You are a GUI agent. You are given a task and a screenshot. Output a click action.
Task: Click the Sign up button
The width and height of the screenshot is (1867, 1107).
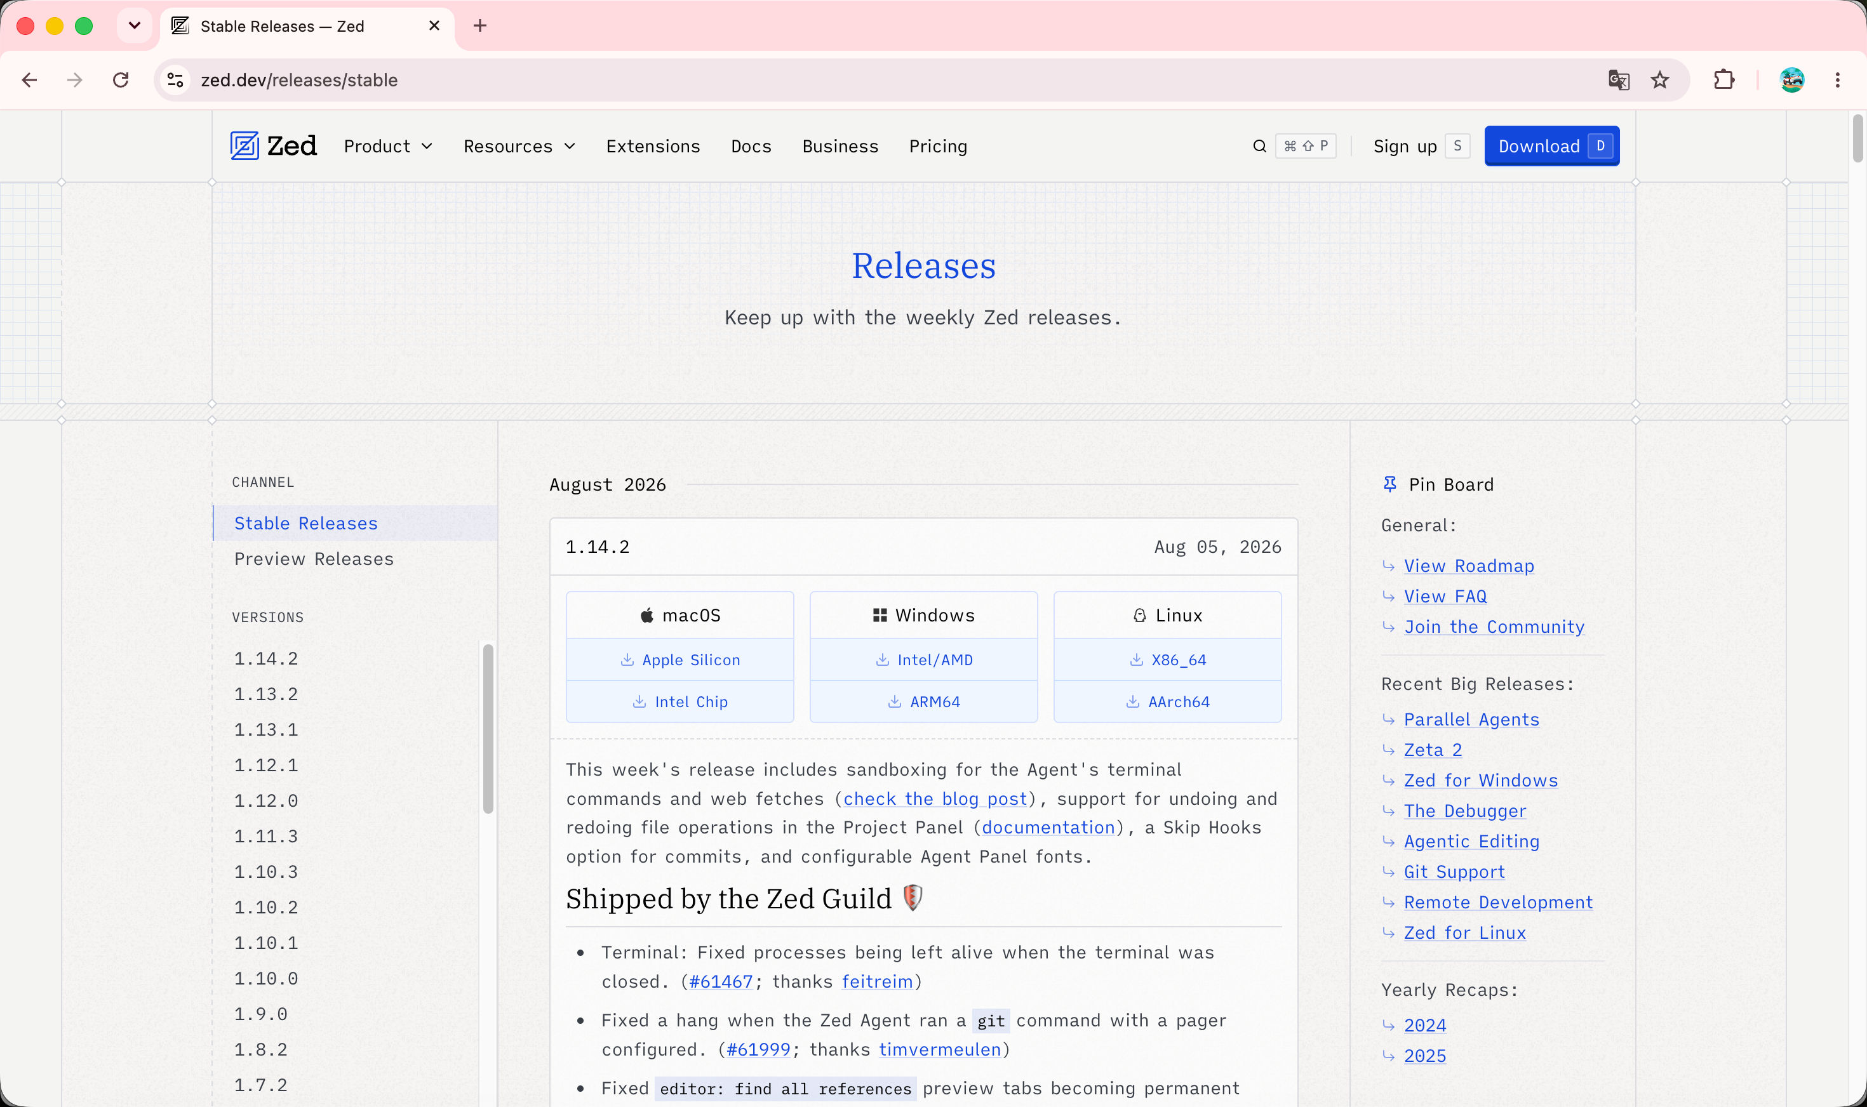pyautogui.click(x=1421, y=146)
